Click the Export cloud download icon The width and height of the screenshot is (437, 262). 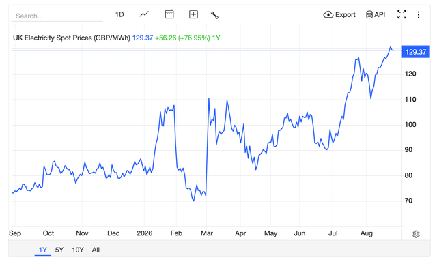point(328,14)
